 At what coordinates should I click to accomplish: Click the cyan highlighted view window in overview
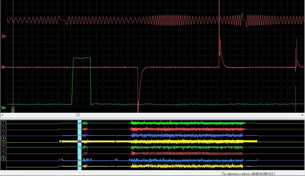pyautogui.click(x=79, y=145)
